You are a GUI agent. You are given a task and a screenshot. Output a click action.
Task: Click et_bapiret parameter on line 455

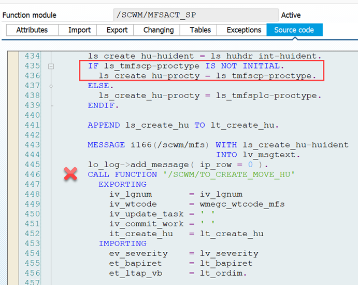(x=136, y=263)
